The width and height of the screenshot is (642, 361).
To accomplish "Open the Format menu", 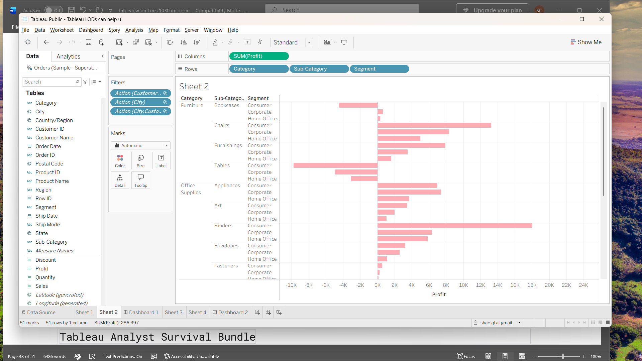I will point(172,30).
